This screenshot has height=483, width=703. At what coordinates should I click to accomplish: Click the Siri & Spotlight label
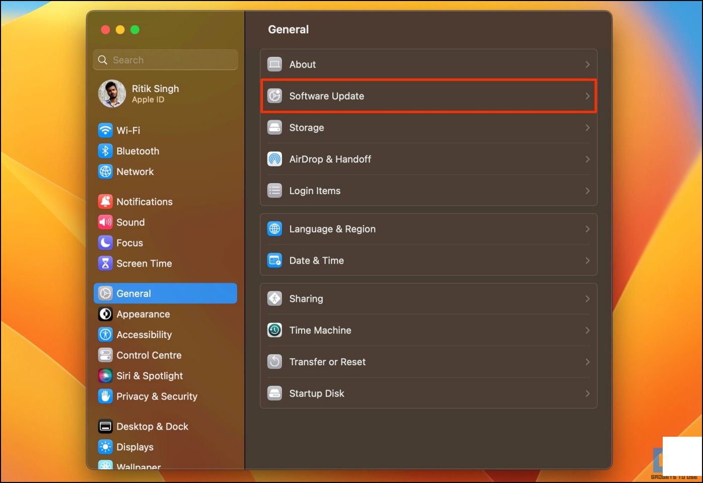150,376
